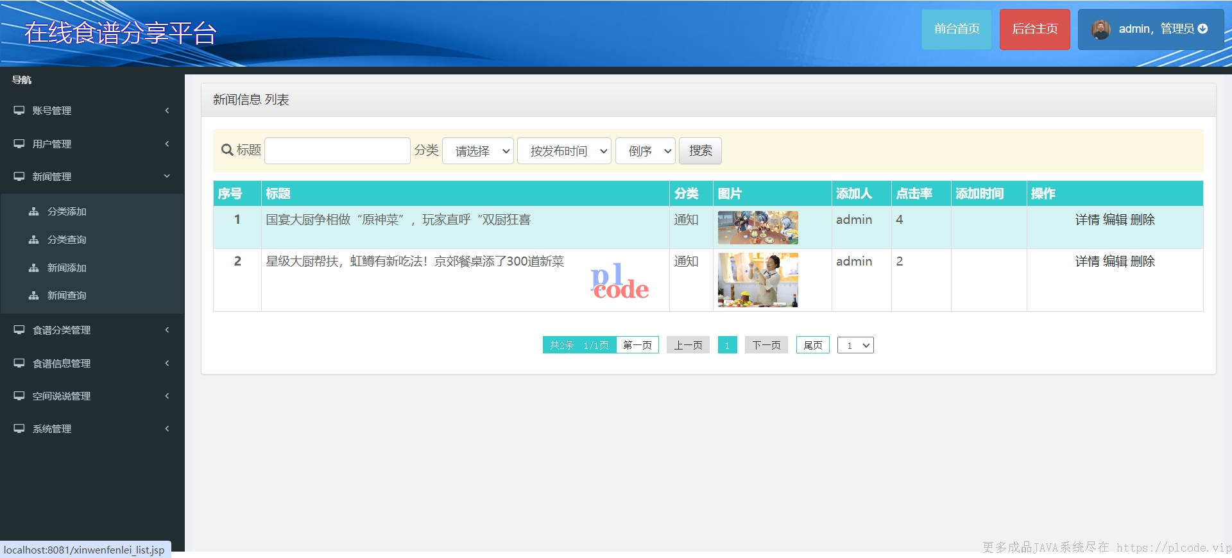Click the 下一页 pagination button
1232x558 pixels.
[766, 345]
